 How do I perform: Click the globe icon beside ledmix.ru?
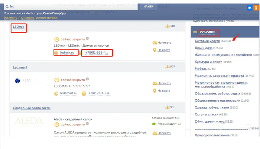(56, 53)
